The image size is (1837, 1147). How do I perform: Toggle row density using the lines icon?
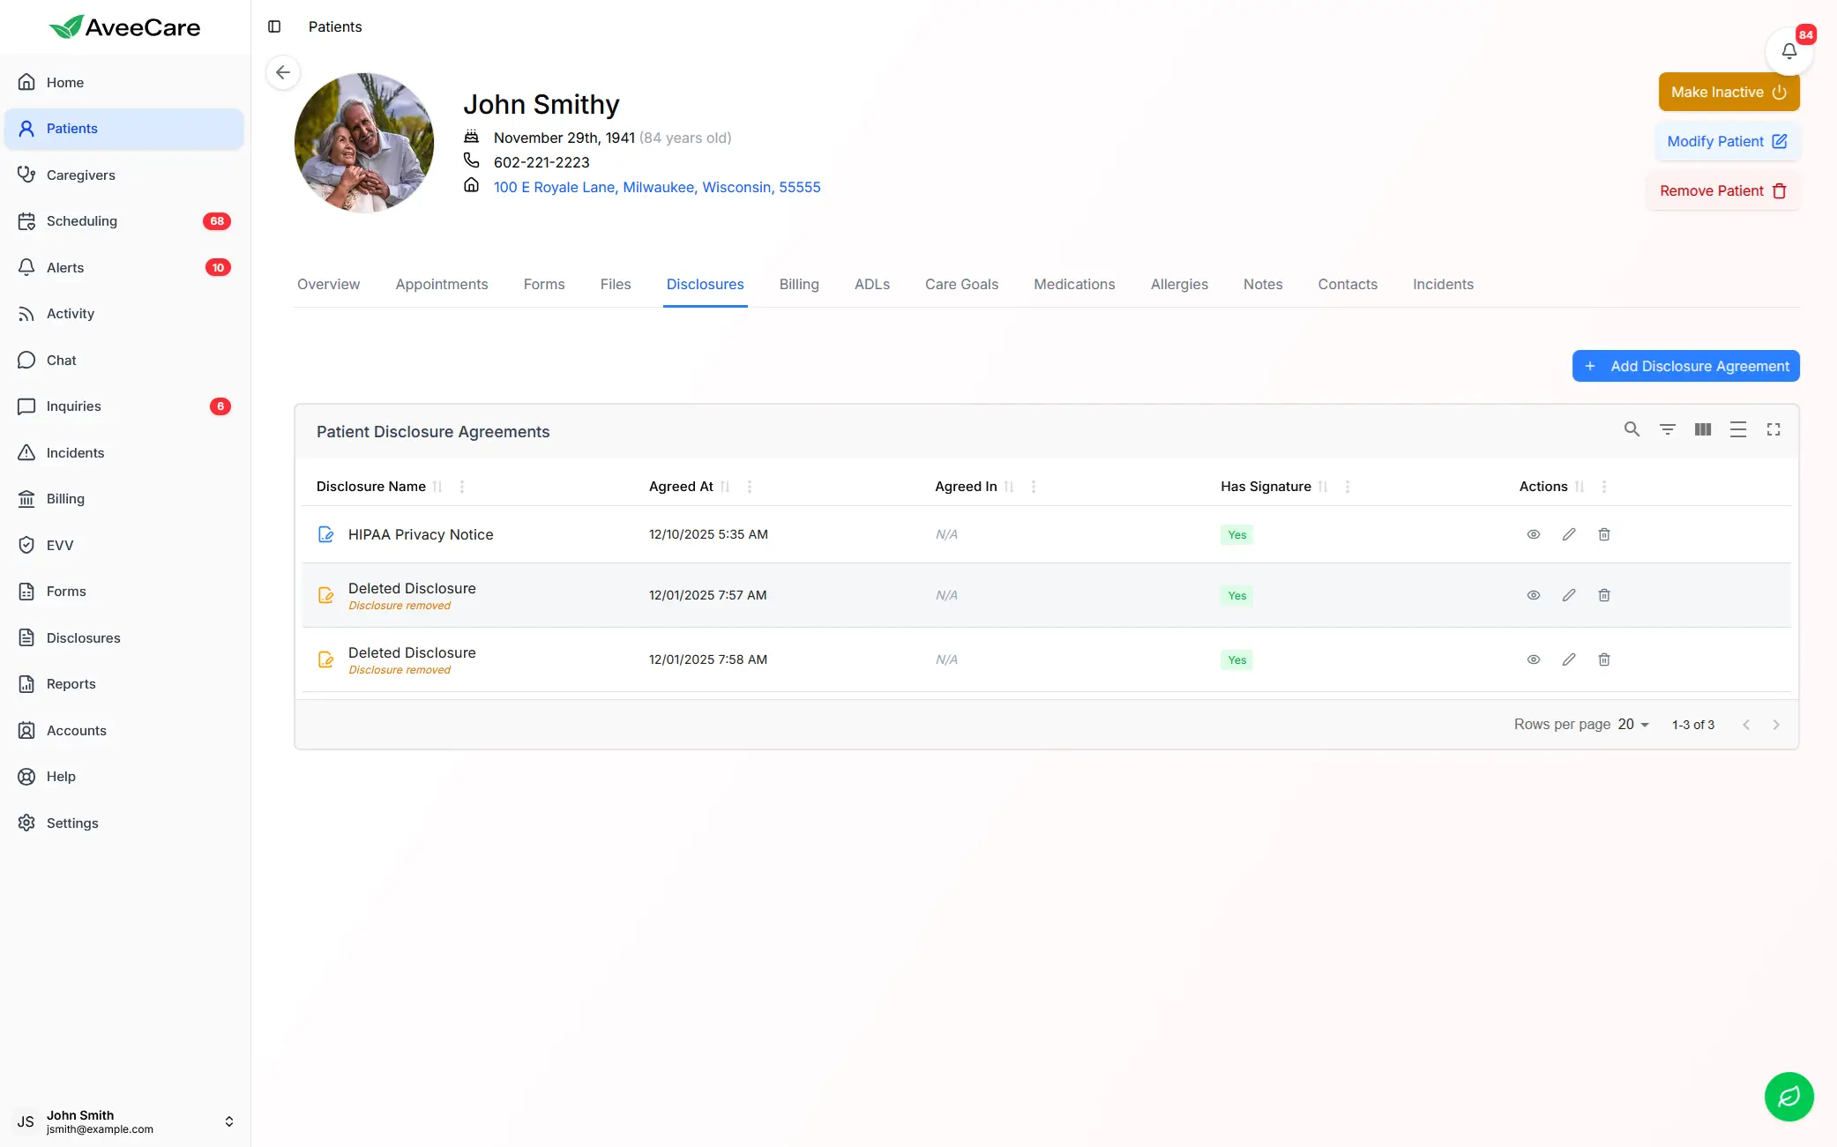pyautogui.click(x=1738, y=429)
